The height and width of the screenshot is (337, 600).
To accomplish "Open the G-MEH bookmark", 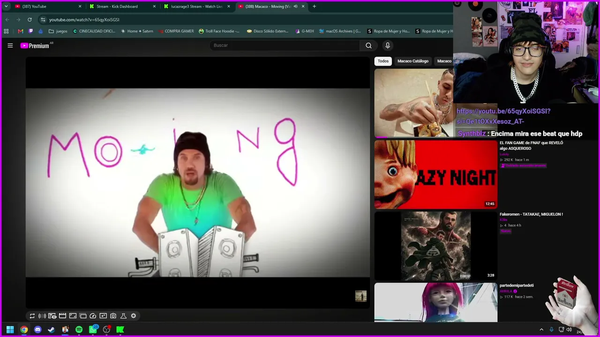I will [x=305, y=31].
